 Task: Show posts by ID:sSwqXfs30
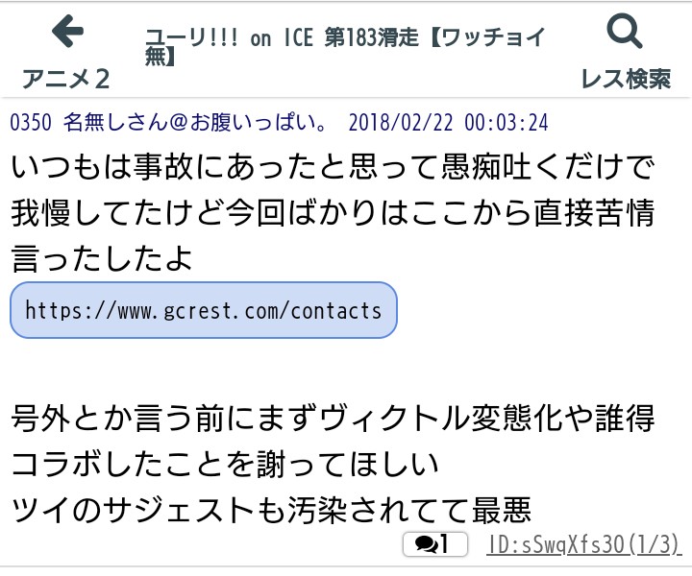(x=584, y=545)
